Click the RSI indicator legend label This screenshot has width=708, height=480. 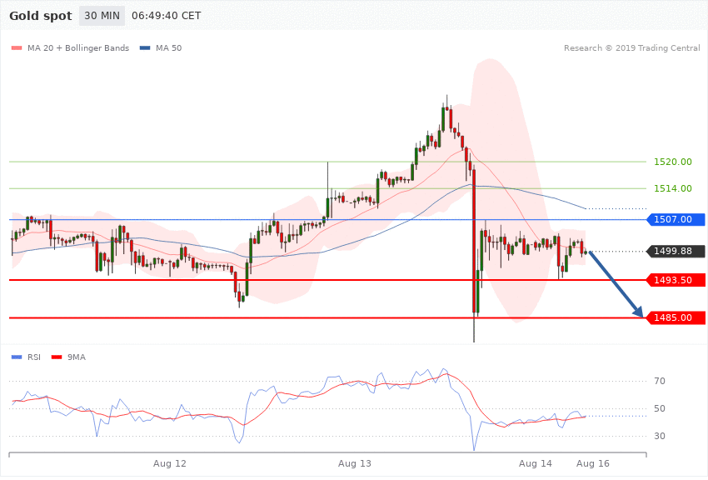pos(34,357)
